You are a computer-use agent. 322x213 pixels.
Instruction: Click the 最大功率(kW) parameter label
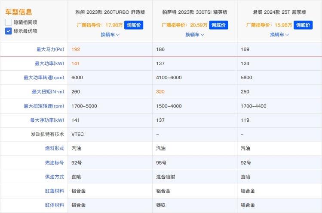pyautogui.click(x=49, y=63)
